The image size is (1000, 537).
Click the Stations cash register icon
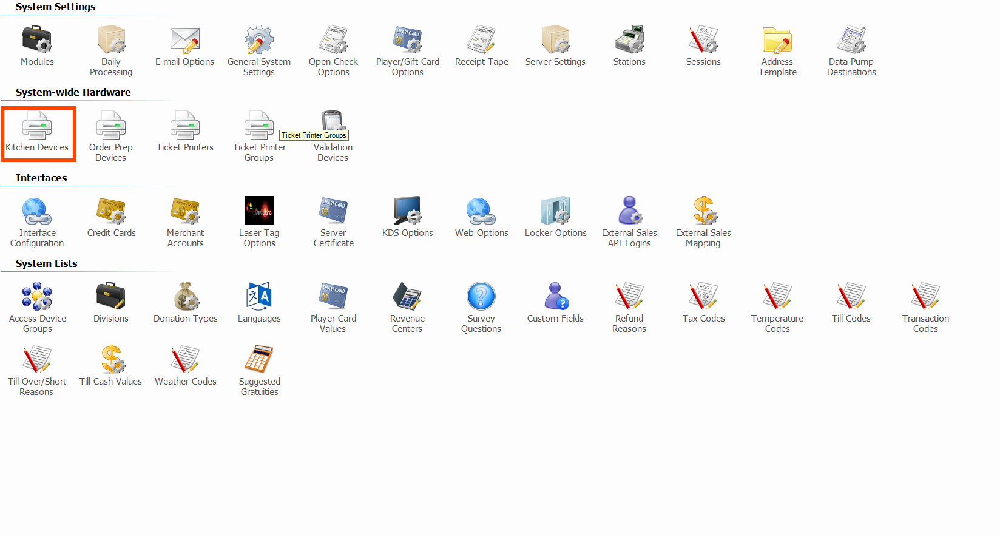(629, 40)
